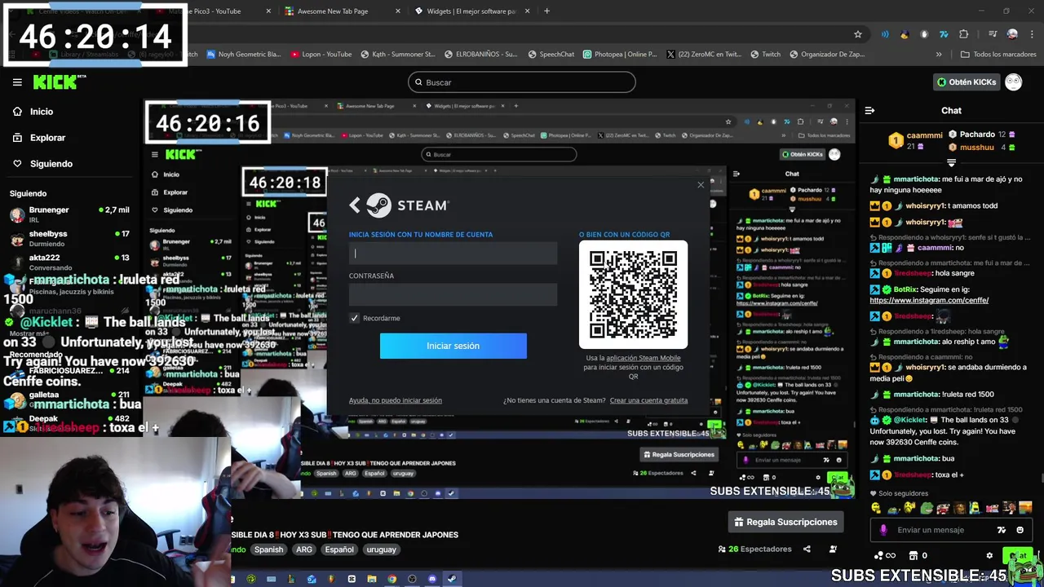Open the chat shop icon showing 0
1044x587 pixels.
click(x=917, y=556)
